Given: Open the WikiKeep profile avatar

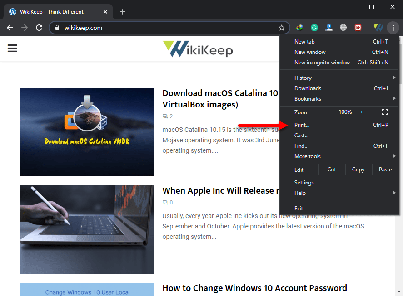Looking at the screenshot, I should [x=378, y=28].
